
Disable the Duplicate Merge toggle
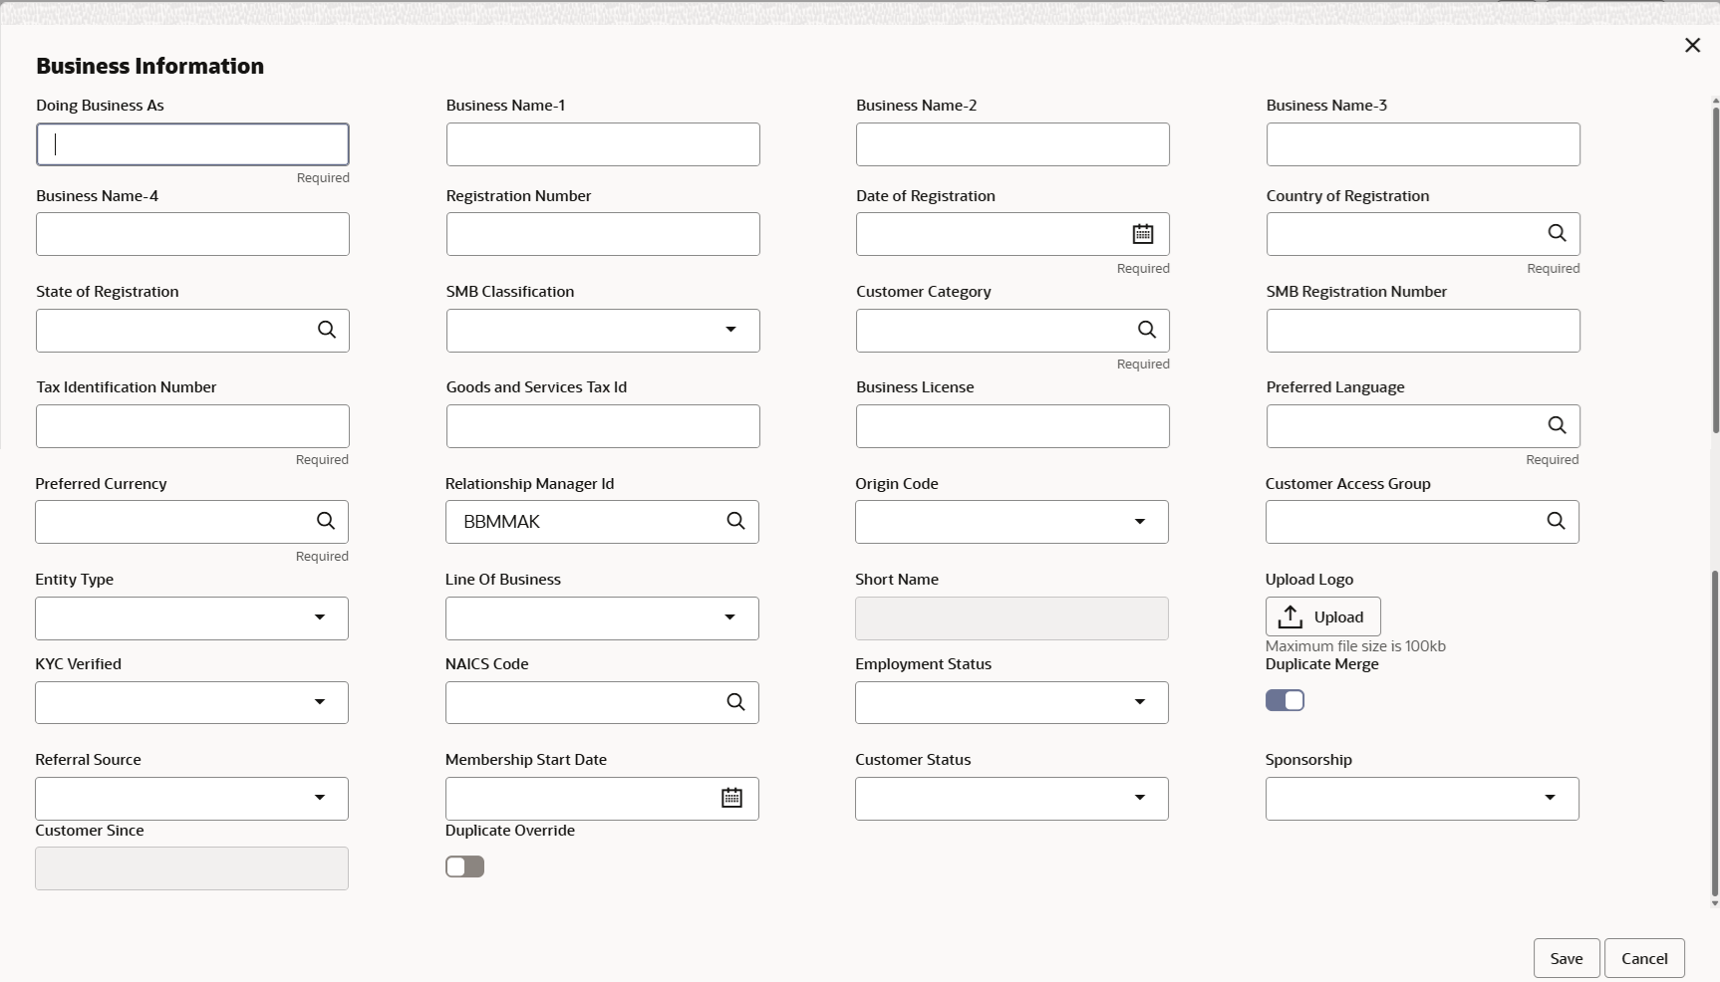coord(1285,700)
